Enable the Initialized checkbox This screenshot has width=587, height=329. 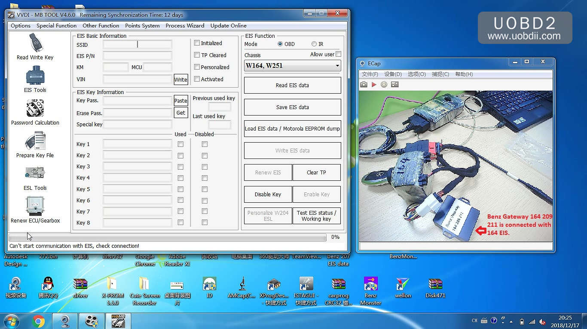pyautogui.click(x=197, y=43)
